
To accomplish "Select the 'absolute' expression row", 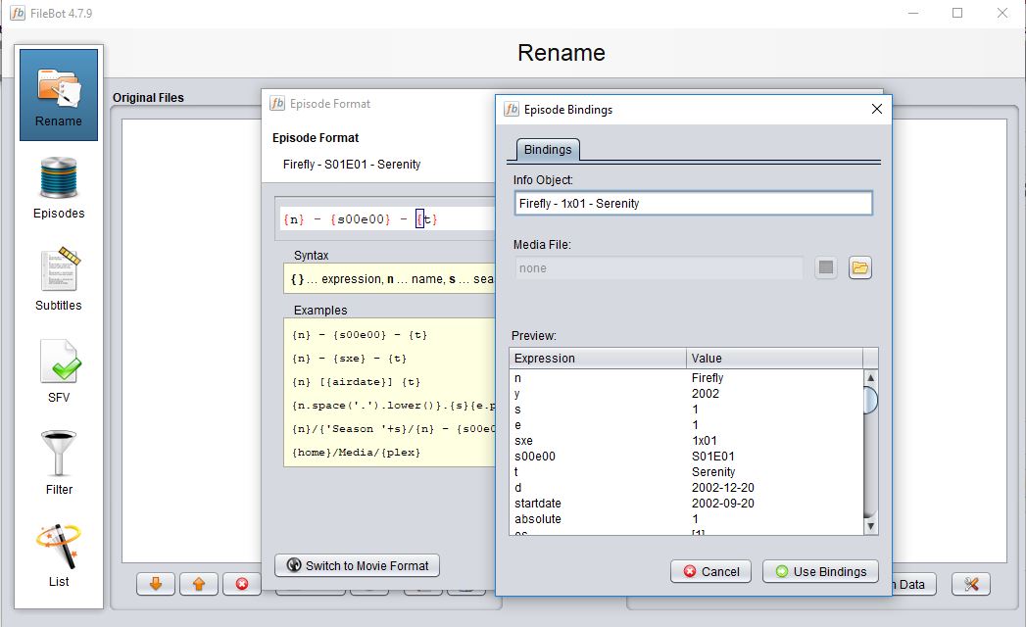I will (x=686, y=519).
